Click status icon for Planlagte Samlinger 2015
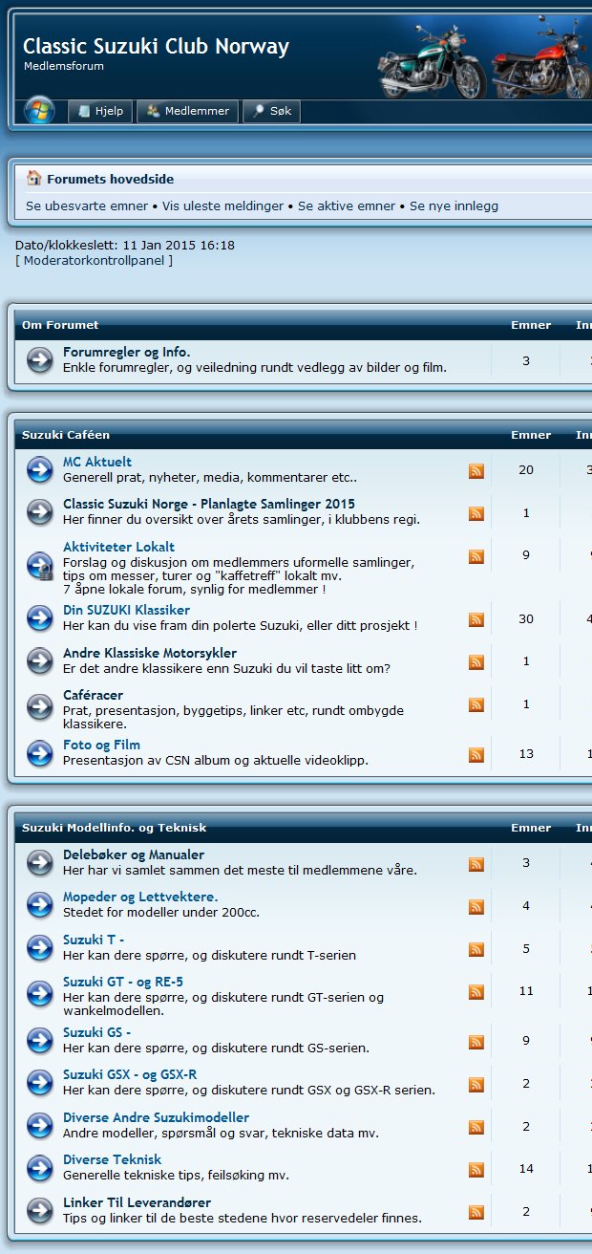Screen dimensions: 592x1254 point(40,512)
